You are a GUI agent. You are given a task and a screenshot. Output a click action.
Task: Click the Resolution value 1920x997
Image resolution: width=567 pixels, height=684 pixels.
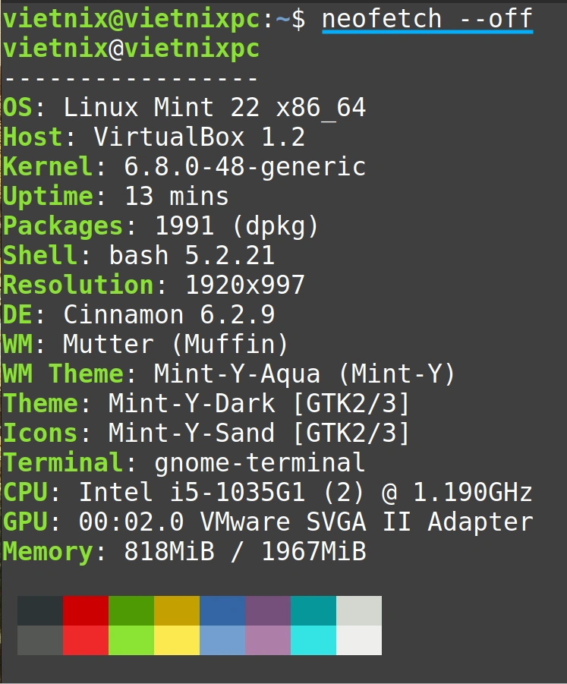click(244, 285)
